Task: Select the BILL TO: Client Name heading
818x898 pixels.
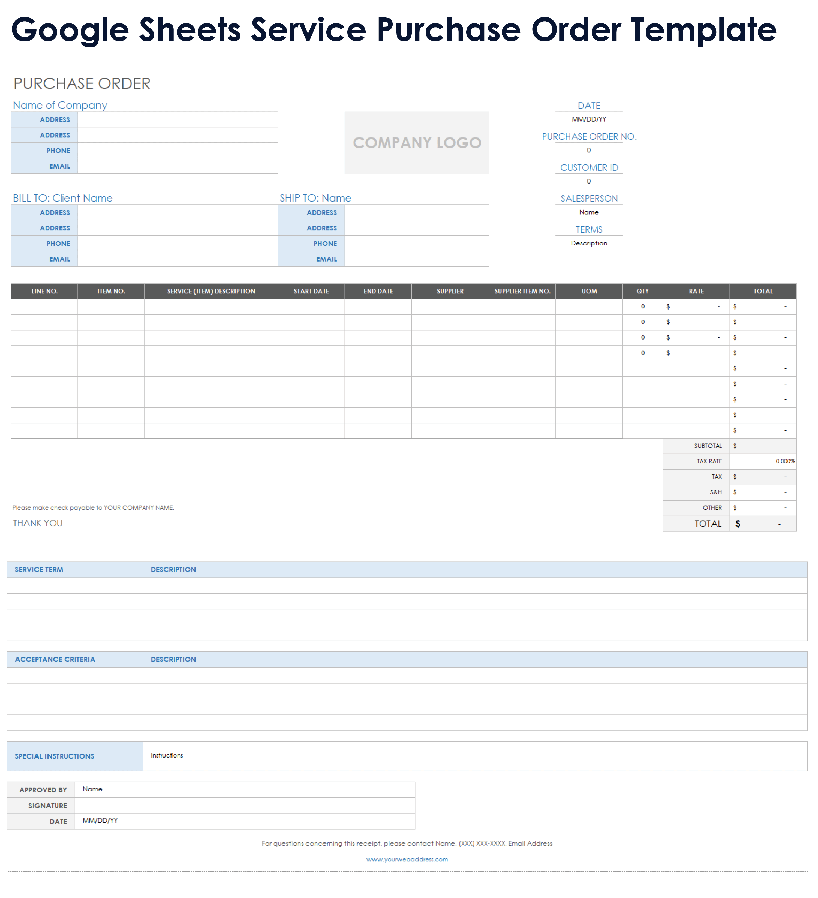Action: click(x=62, y=198)
